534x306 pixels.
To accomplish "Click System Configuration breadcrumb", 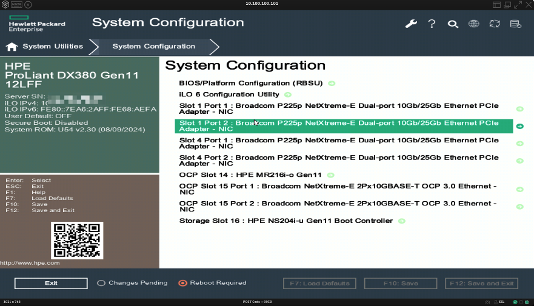I will point(154,46).
